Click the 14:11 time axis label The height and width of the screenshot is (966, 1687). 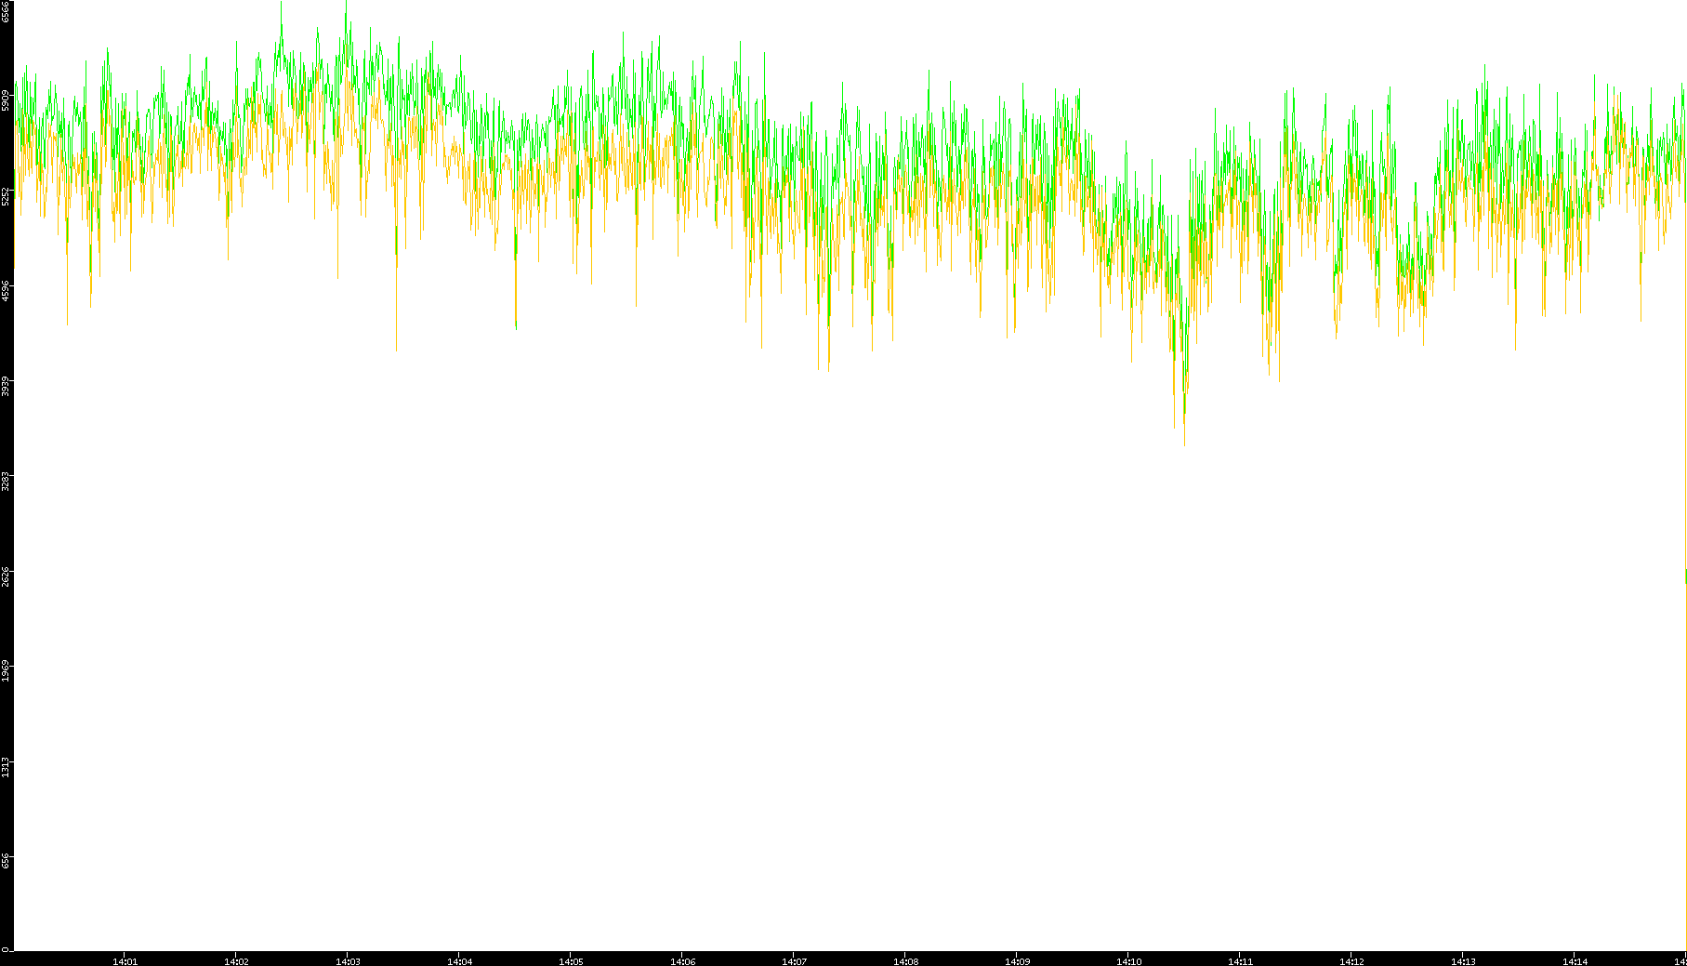tap(1240, 961)
